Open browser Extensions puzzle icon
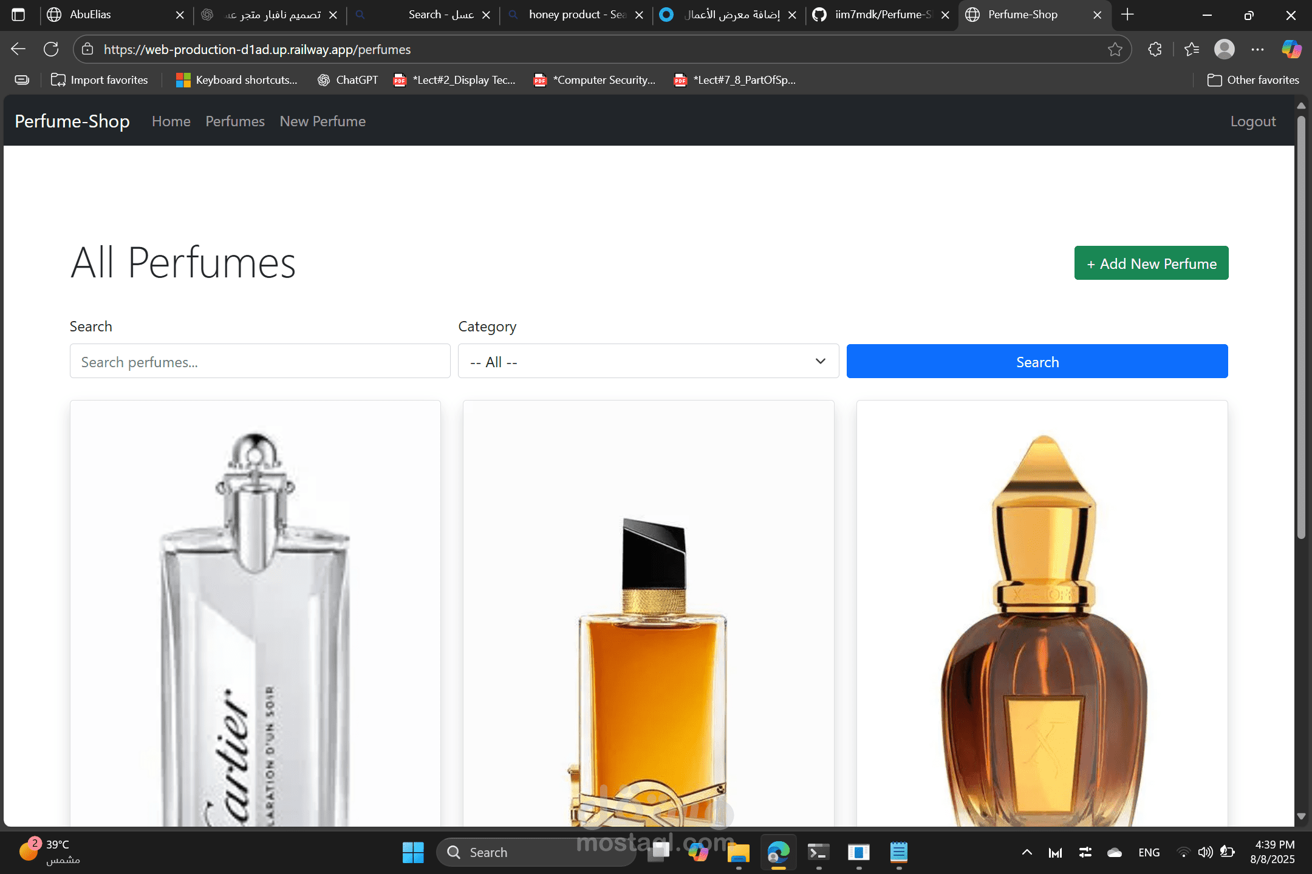 click(x=1155, y=49)
